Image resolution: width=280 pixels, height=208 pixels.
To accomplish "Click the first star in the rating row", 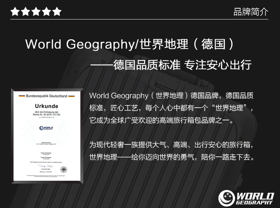I will [x=15, y=11].
